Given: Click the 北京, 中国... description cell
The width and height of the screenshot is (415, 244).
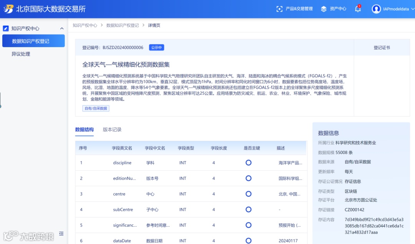Looking at the screenshot, I should (289, 194).
